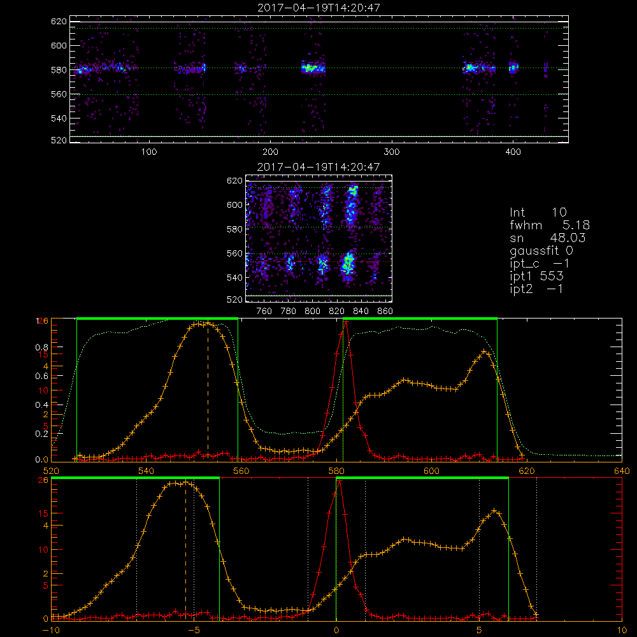Click red curve peak near 0 in bottom plot
Image resolution: width=637 pixels, height=637 pixels.
tap(339, 480)
